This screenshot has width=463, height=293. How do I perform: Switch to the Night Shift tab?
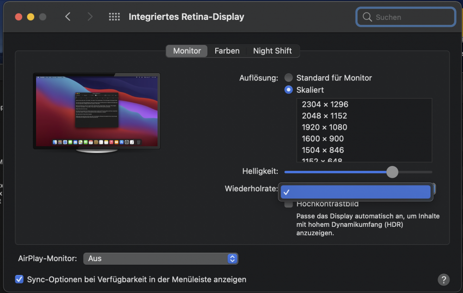click(x=272, y=51)
